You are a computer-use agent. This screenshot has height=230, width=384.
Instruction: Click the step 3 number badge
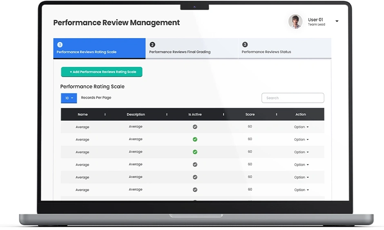[245, 44]
